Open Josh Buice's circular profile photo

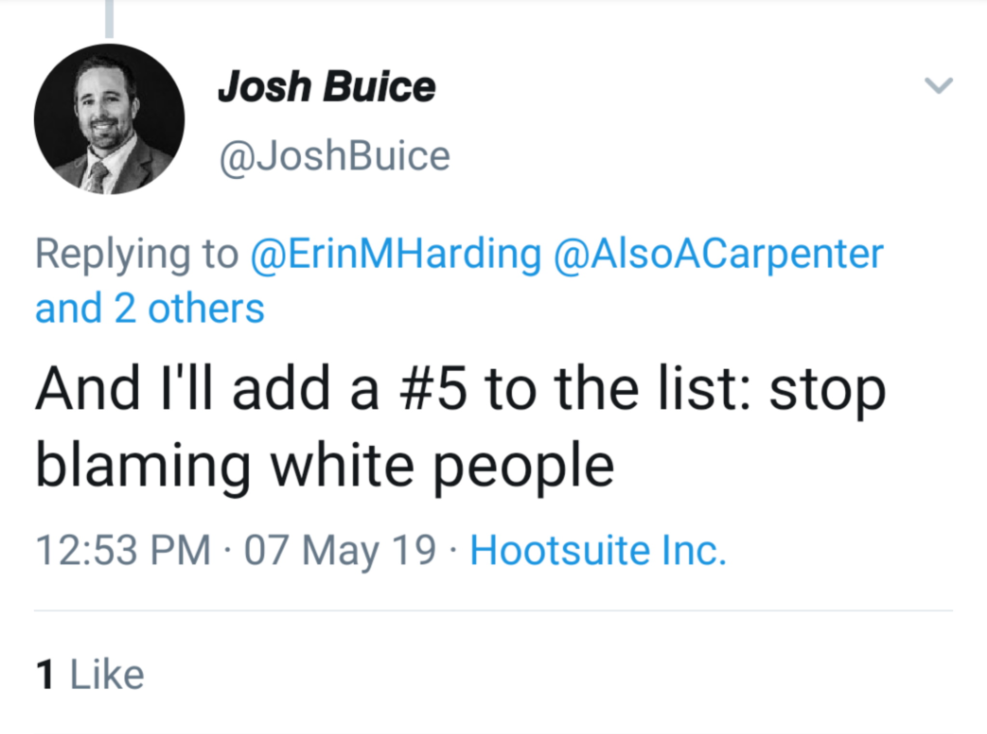coord(109,119)
